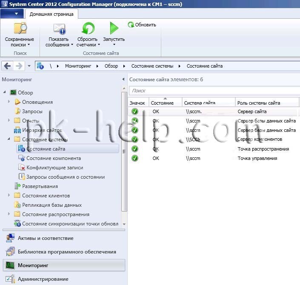This screenshot has width=300, height=285.
Task: Select the Оповещения bell icon
Action: tap(17, 102)
